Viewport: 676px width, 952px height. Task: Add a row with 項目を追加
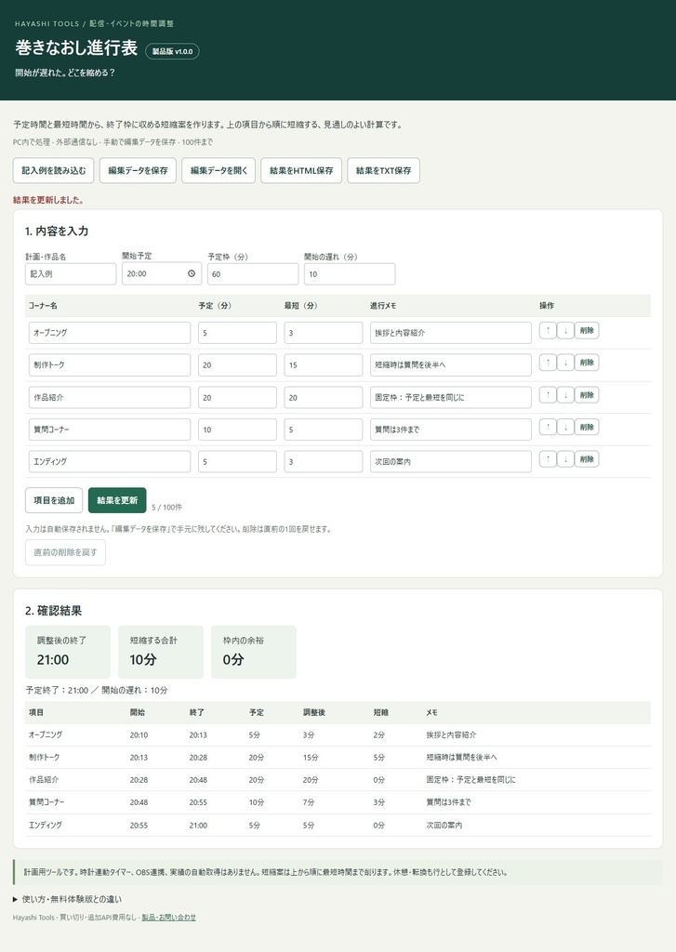click(x=54, y=500)
